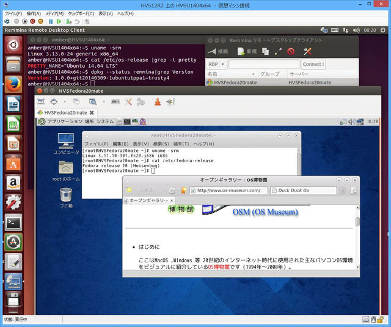Click 接続 connect button in Remmina window
The width and height of the screenshot is (391, 327).
218,51
